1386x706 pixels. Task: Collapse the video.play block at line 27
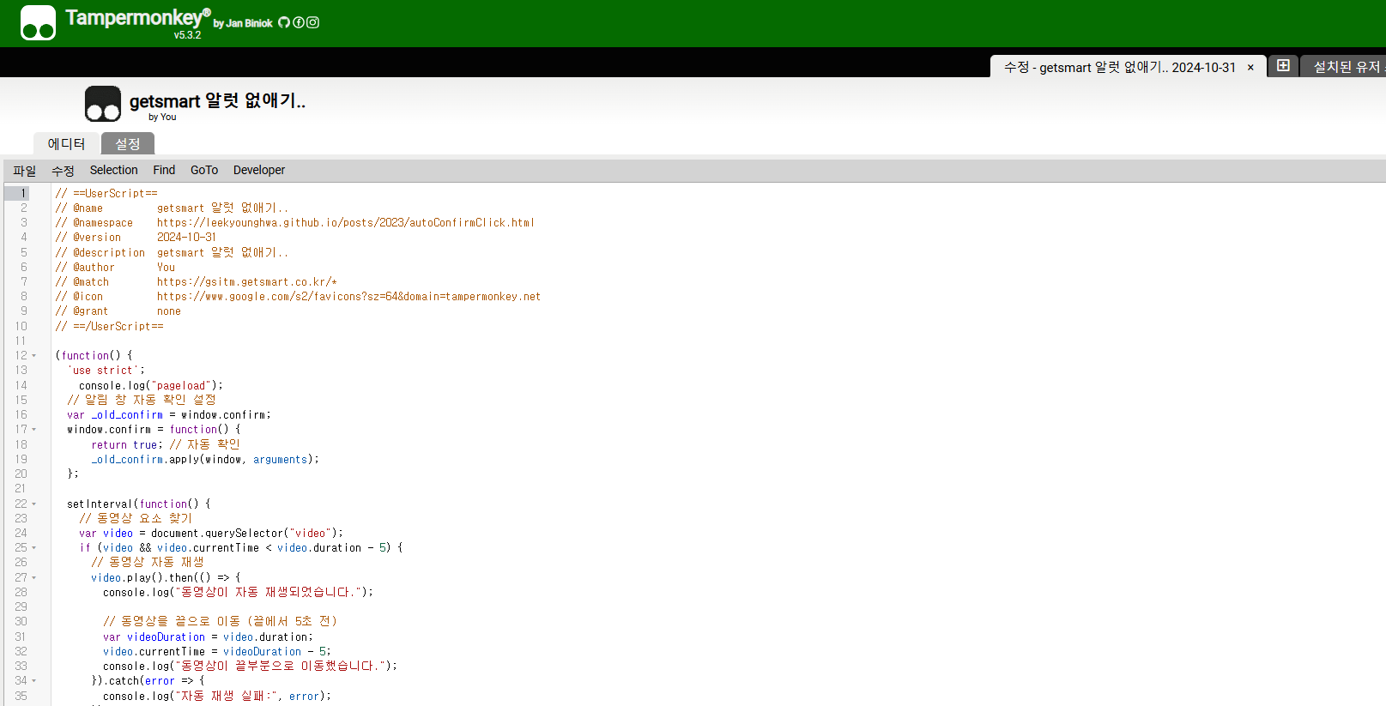[34, 578]
